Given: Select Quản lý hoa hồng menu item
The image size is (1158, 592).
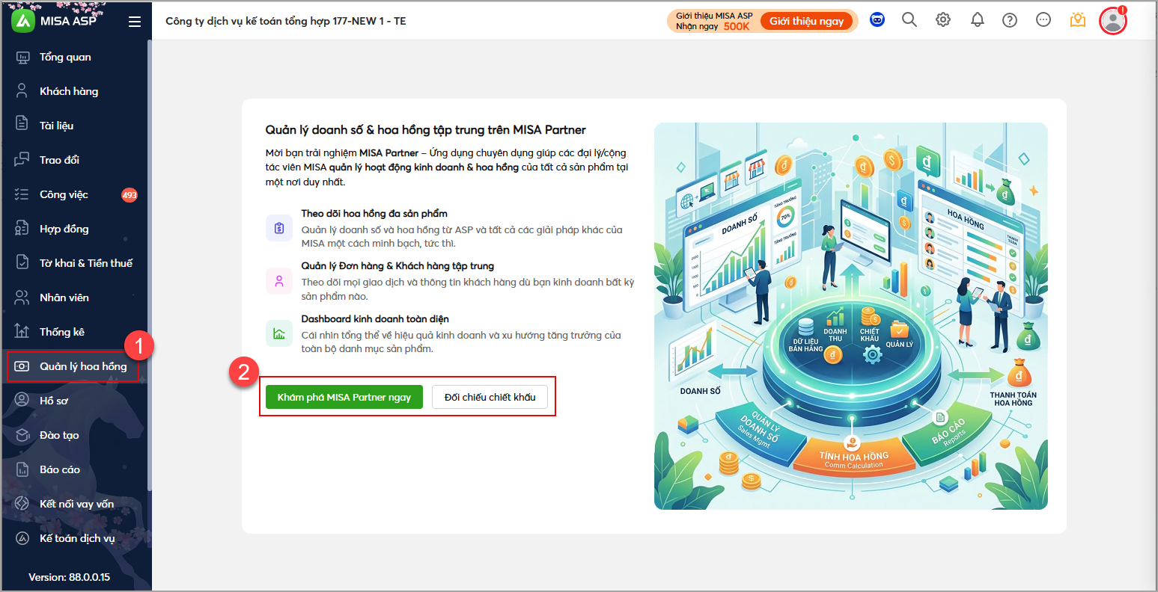Looking at the screenshot, I should pyautogui.click(x=75, y=366).
